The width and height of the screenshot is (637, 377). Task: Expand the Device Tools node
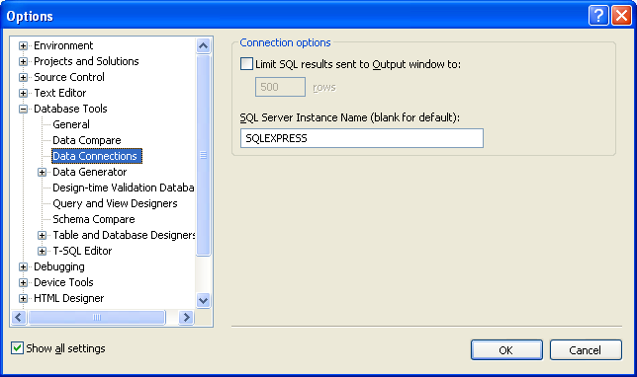23,283
